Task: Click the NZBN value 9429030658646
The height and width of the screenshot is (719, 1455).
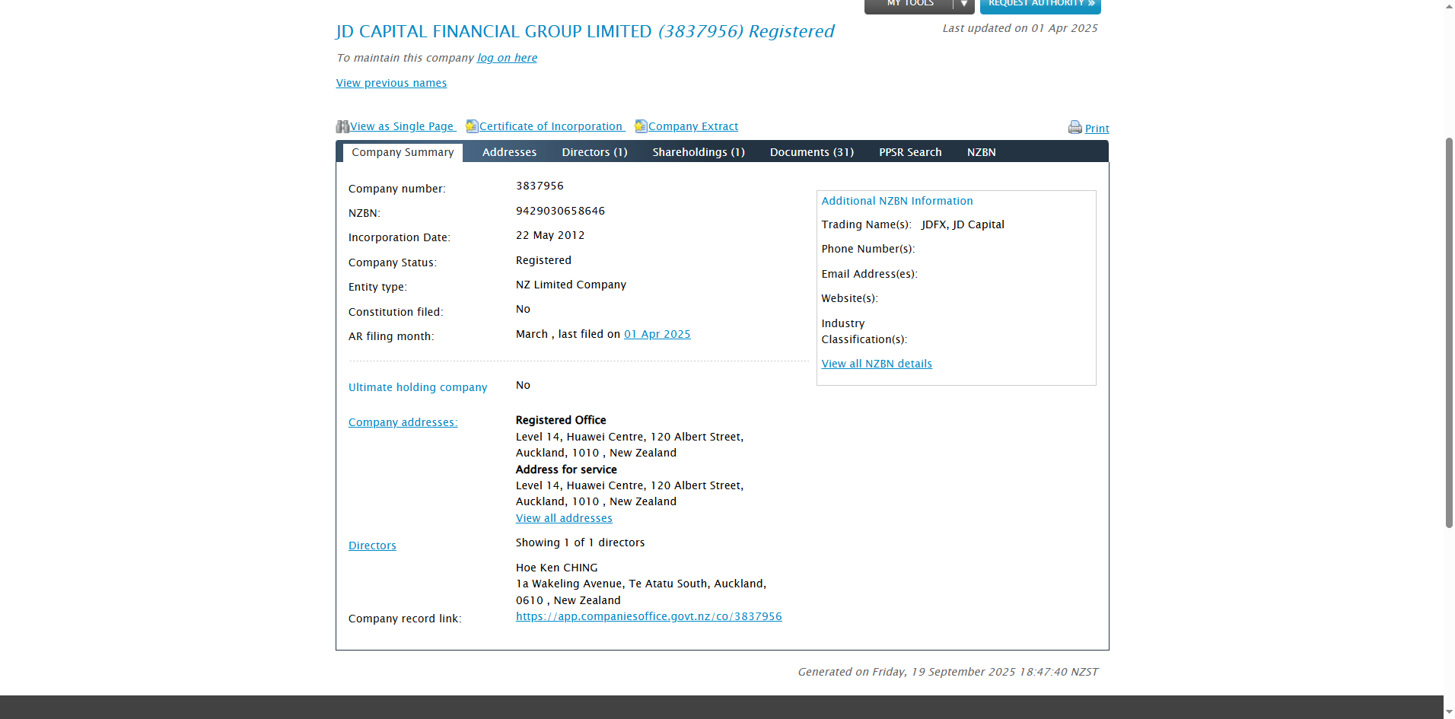Action: [x=560, y=211]
